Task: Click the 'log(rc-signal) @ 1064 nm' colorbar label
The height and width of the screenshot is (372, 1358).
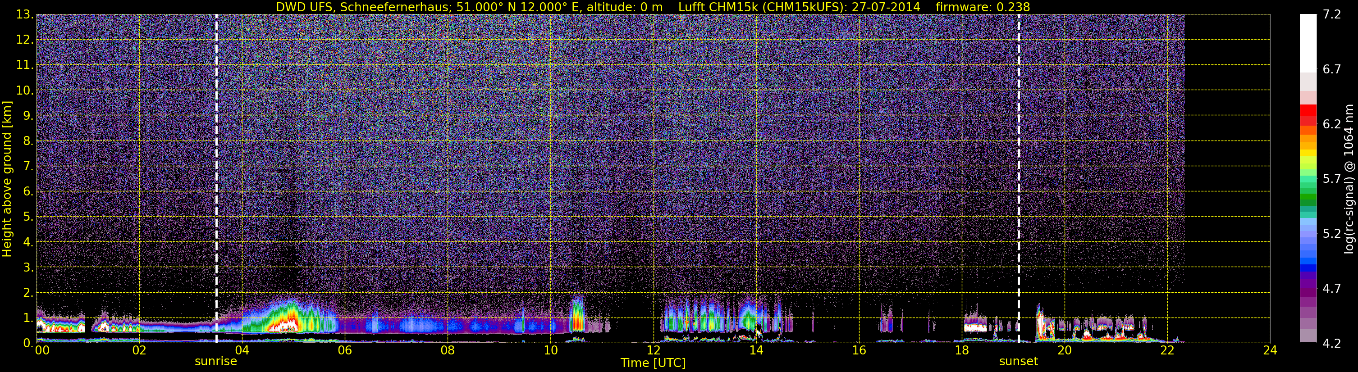Action: (x=1349, y=179)
